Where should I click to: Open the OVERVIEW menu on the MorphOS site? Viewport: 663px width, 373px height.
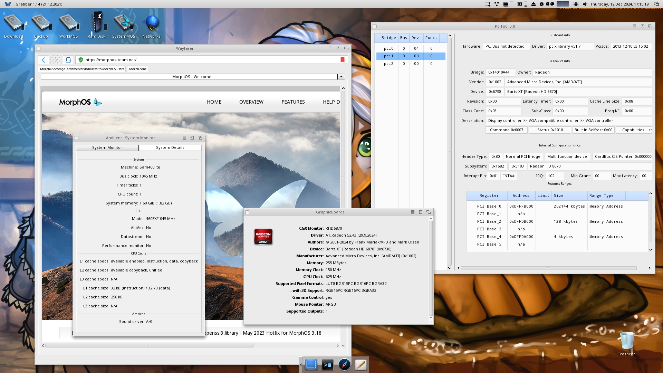coord(251,102)
